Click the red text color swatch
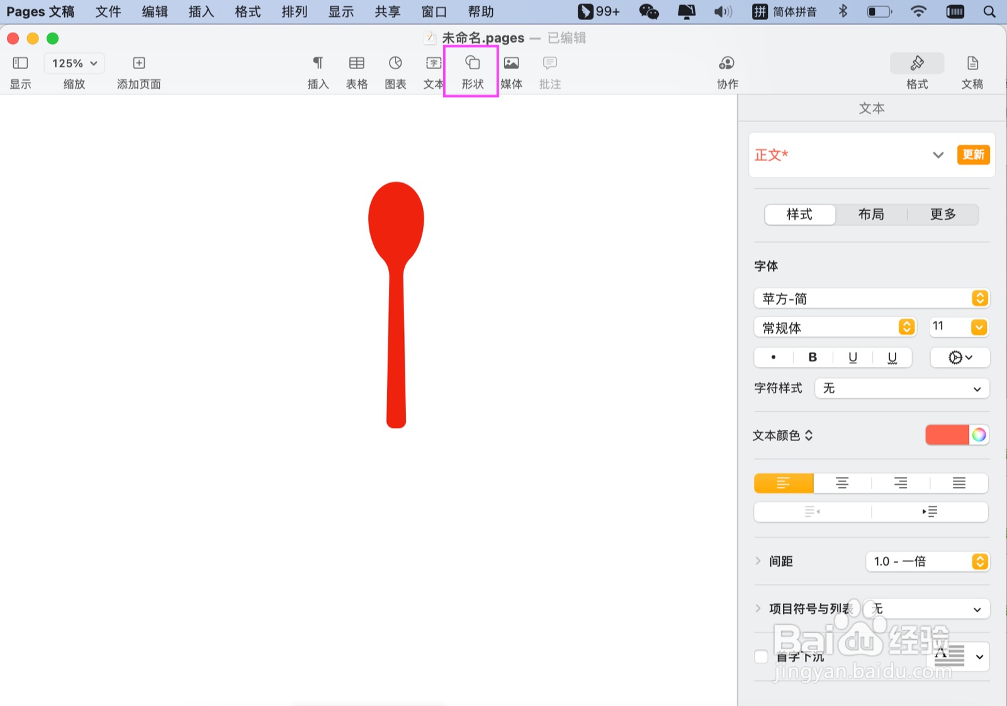This screenshot has width=1007, height=706. [947, 435]
